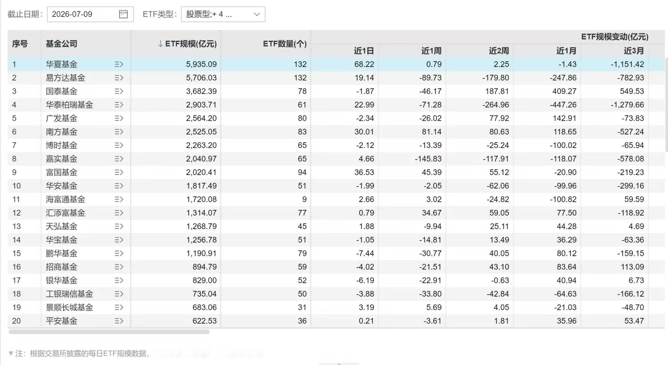Screen dimensions: 668x365
Task: Select the 易方达基金 company name
Action: click(x=66, y=78)
